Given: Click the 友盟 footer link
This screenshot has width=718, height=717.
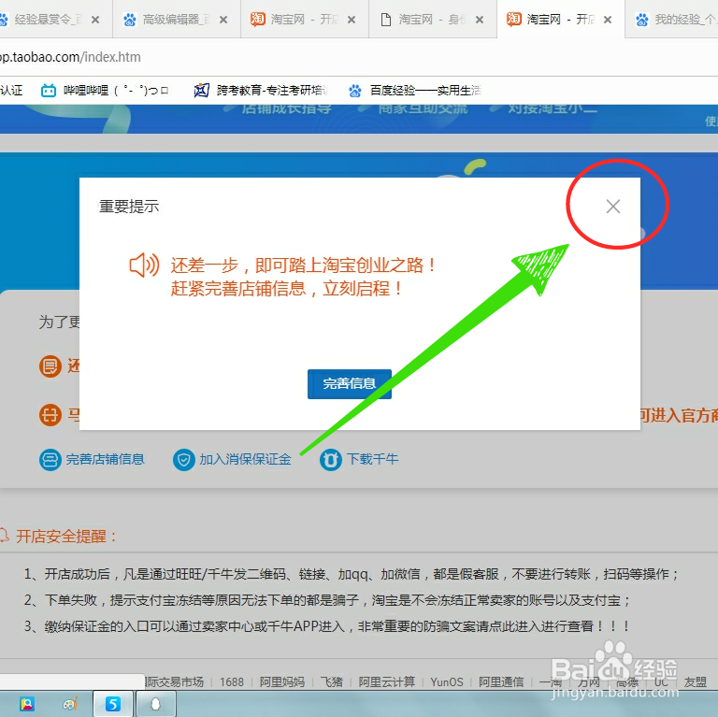Looking at the screenshot, I should click(696, 681).
